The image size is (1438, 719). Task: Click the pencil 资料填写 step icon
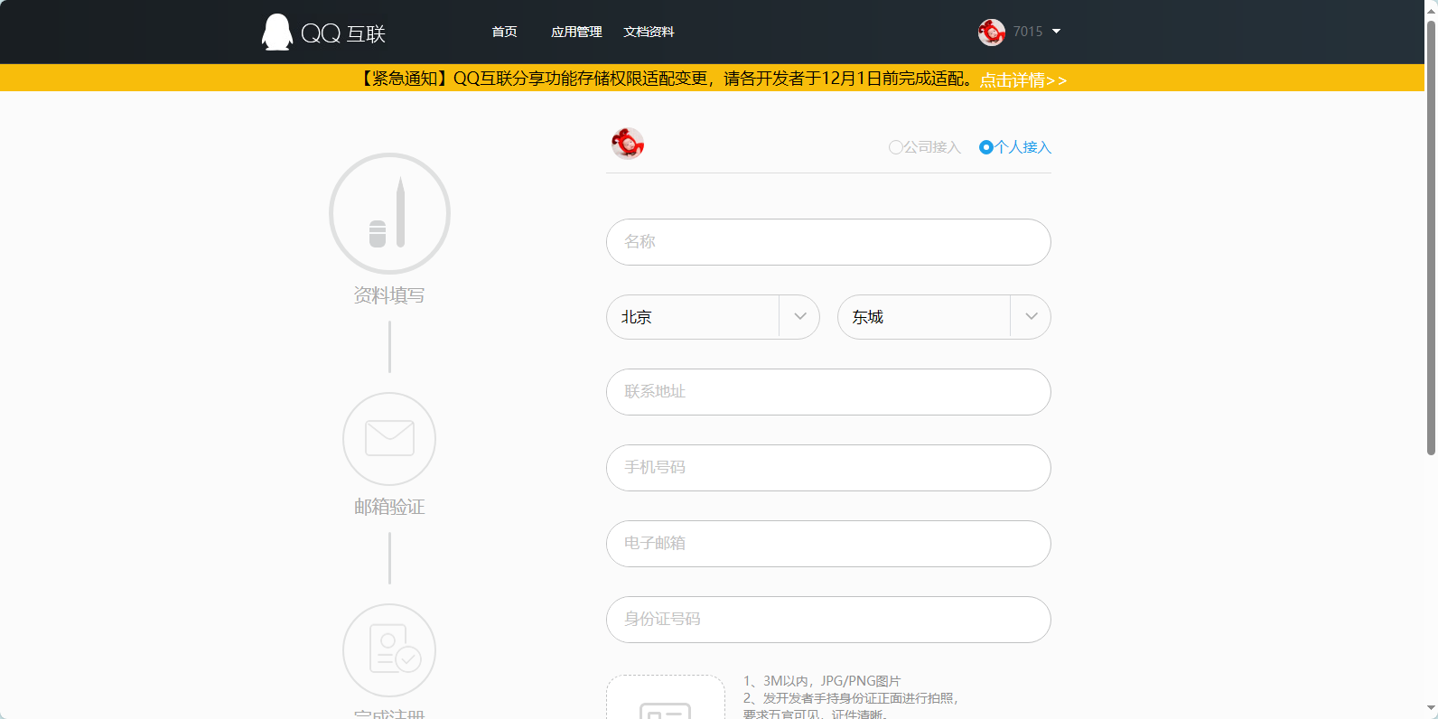[389, 214]
